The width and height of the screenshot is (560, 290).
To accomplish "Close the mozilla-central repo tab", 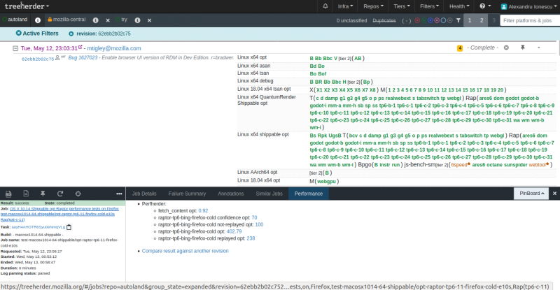I will 108,21.
